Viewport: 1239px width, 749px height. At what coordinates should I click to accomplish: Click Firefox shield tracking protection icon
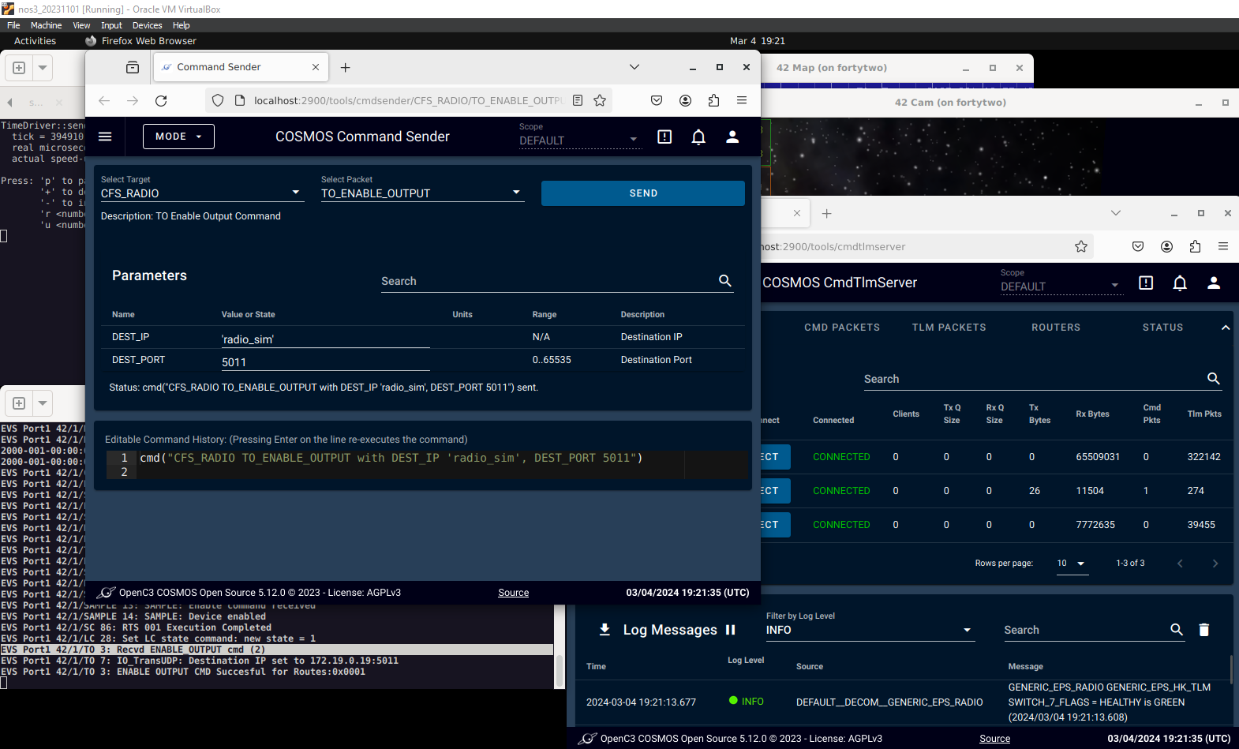[x=218, y=100]
